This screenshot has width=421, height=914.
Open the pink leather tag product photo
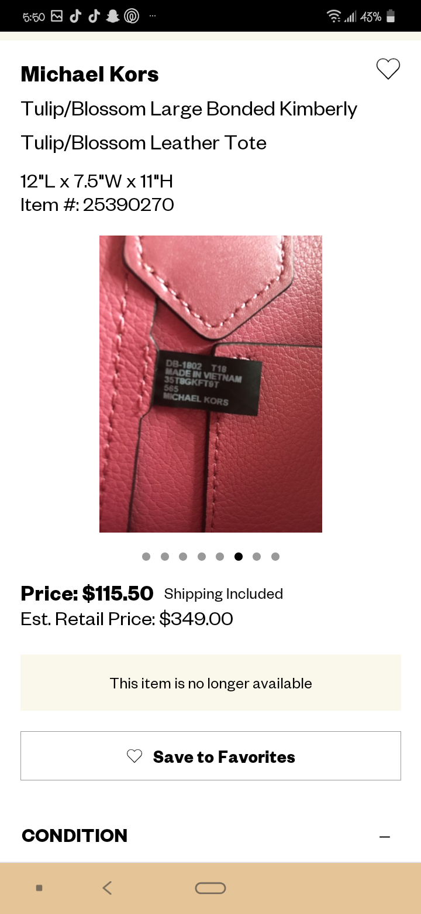pyautogui.click(x=210, y=384)
